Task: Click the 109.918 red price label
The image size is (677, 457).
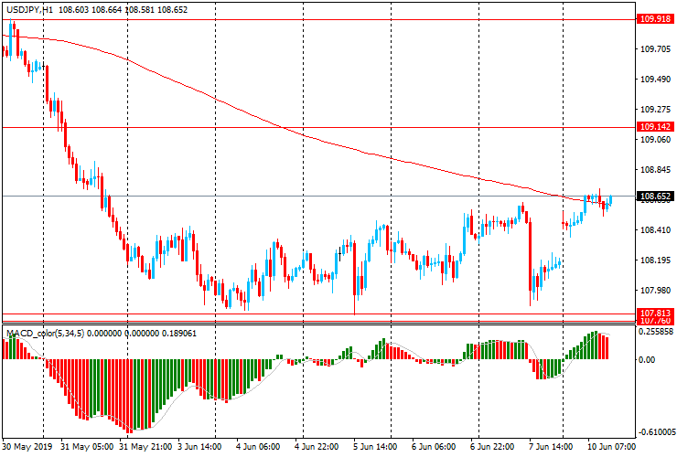Action: (x=655, y=19)
